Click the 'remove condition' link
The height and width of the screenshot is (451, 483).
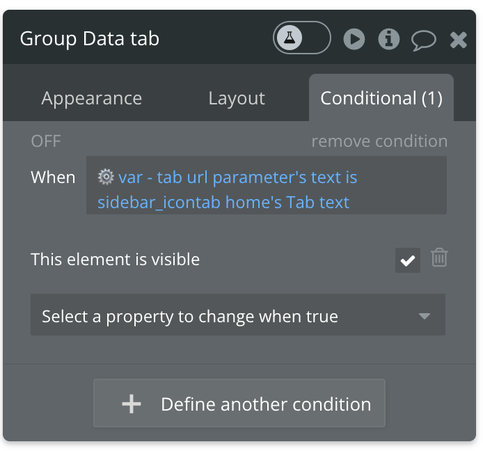click(379, 141)
